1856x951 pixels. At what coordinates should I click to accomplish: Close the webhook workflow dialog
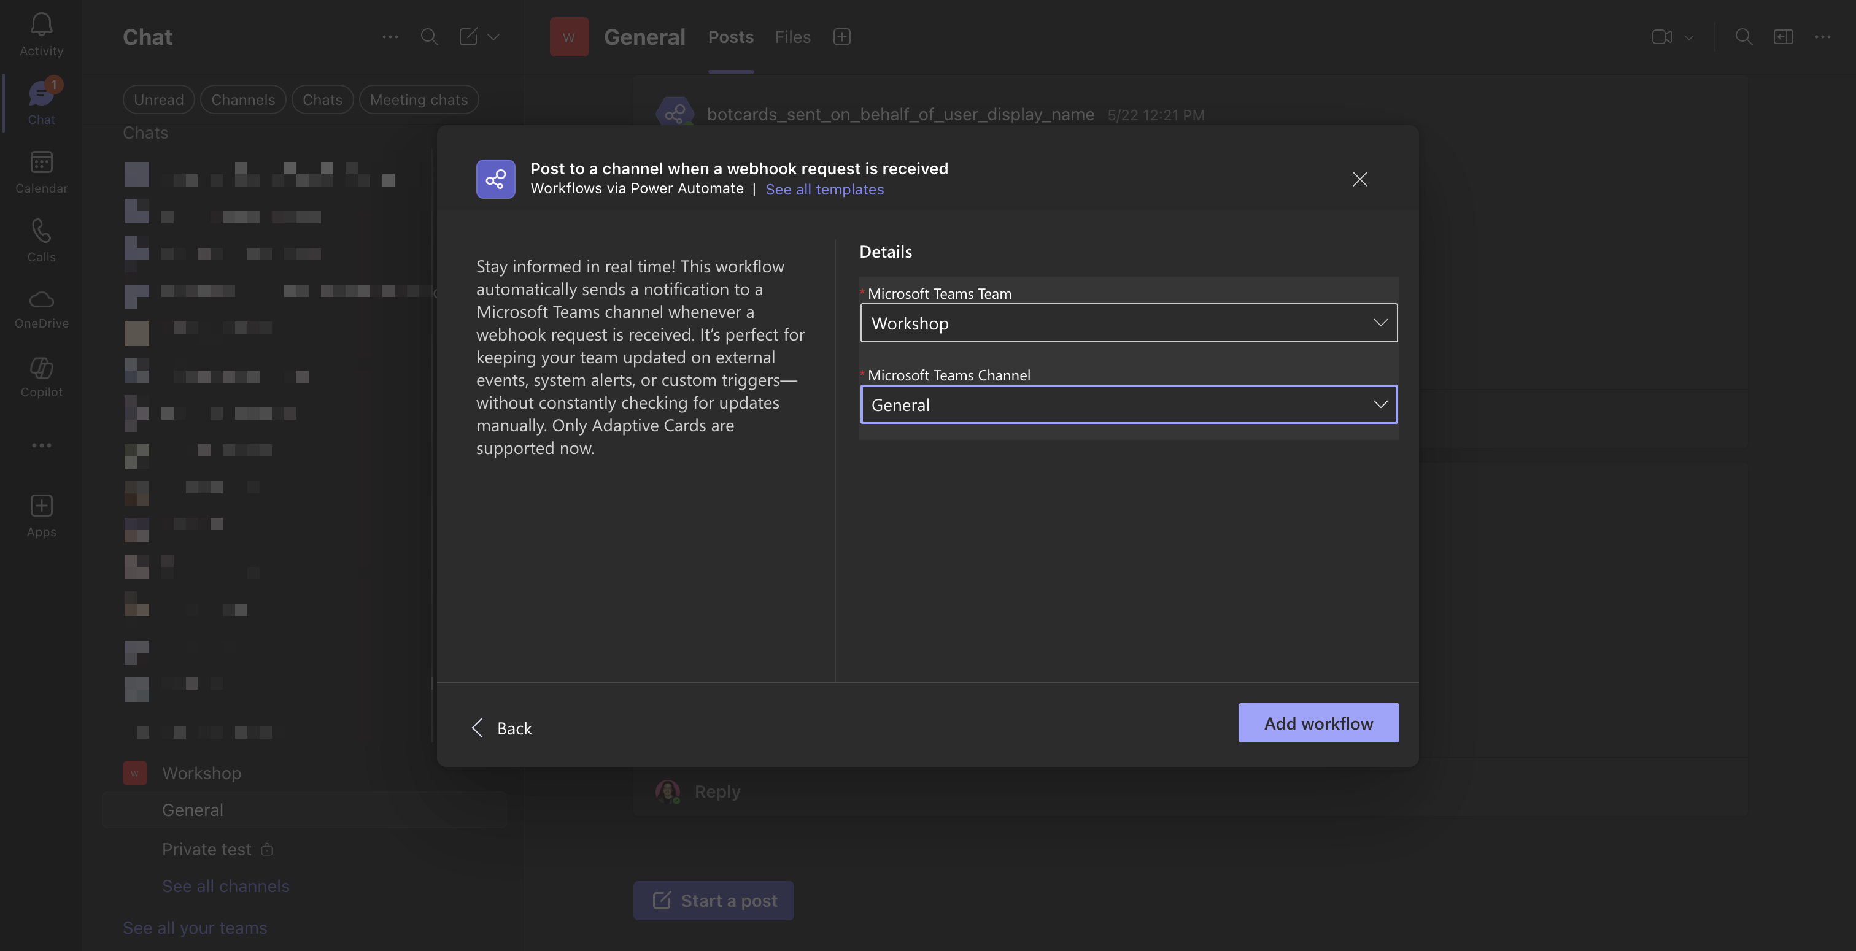[x=1359, y=179]
